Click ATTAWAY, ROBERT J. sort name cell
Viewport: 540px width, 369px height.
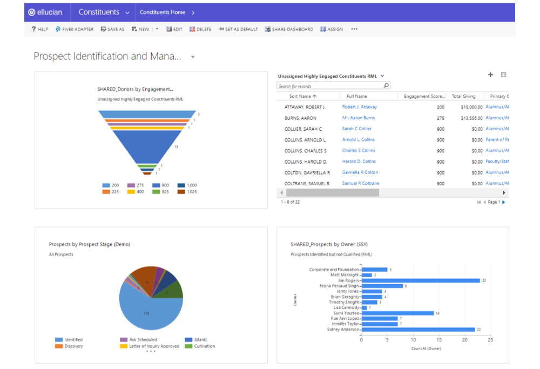pyautogui.click(x=305, y=107)
